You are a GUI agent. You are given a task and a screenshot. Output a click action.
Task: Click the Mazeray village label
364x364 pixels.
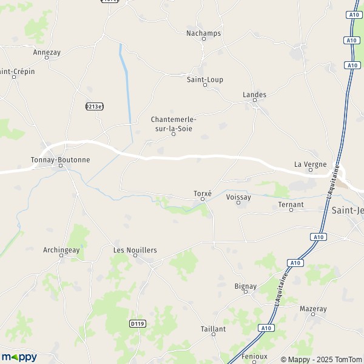coord(313,309)
